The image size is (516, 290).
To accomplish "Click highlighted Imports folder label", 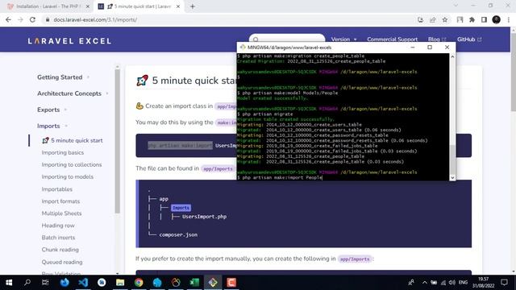I will [181, 208].
